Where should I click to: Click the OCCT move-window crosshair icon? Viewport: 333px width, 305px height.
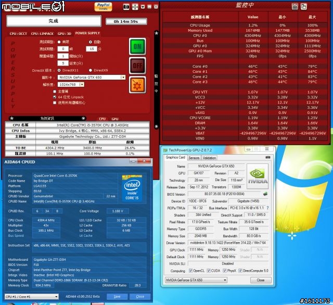[135, 7]
